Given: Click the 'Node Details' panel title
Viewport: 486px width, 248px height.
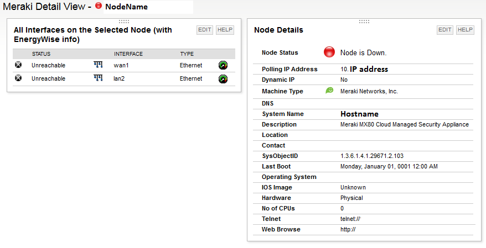Looking at the screenshot, I should pos(278,30).
